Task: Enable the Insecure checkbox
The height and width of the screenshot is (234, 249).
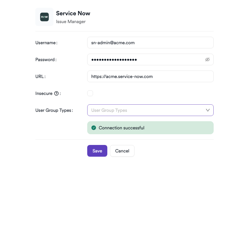Action: (x=90, y=93)
